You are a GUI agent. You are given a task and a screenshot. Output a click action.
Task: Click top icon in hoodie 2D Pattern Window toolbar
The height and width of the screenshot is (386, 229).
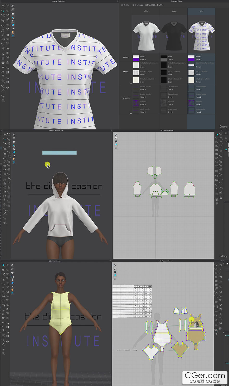(116, 135)
